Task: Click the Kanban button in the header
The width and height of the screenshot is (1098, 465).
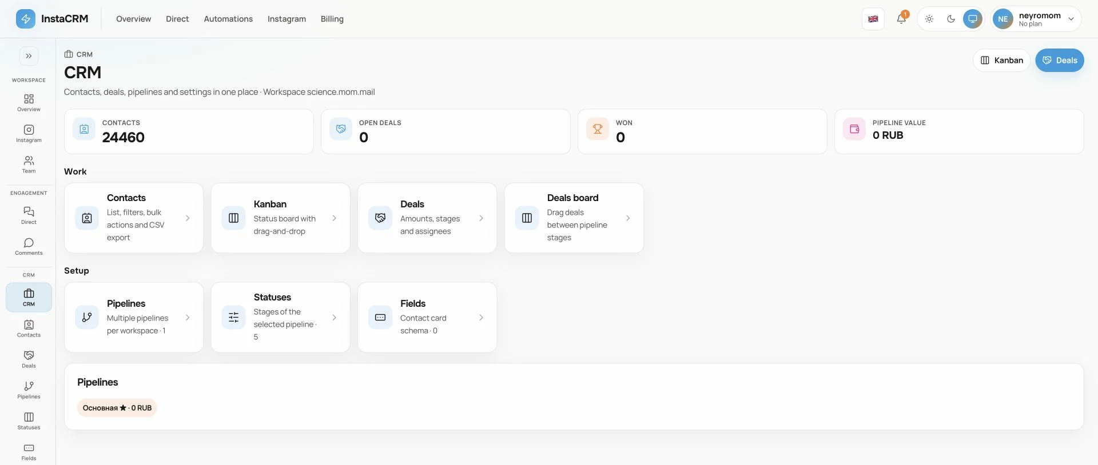Action: click(x=1001, y=60)
